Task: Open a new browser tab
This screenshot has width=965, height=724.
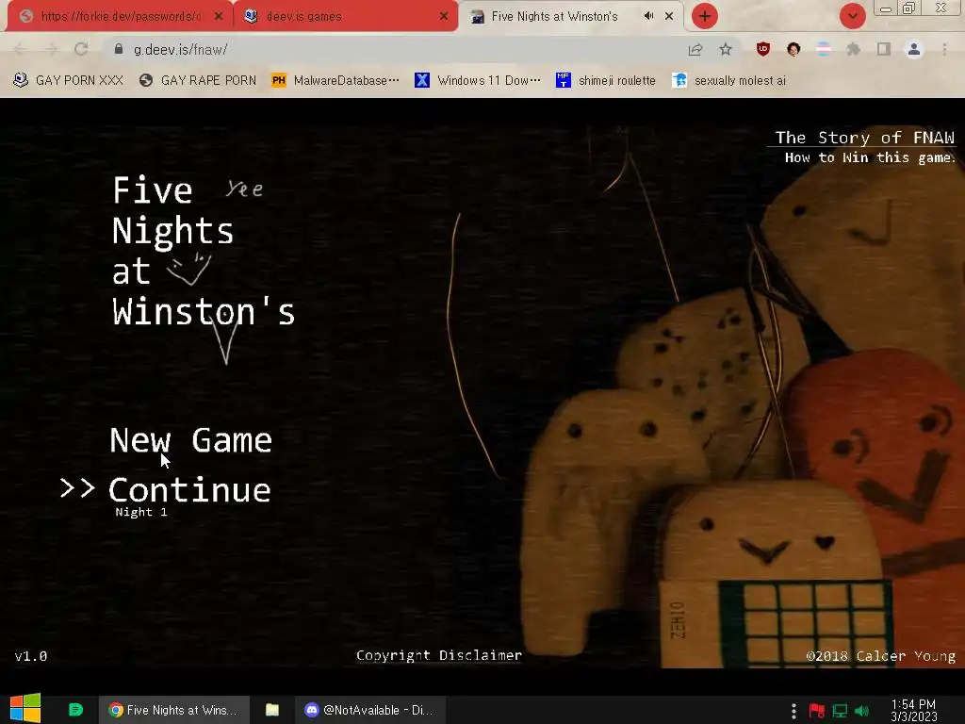Action: tap(705, 16)
